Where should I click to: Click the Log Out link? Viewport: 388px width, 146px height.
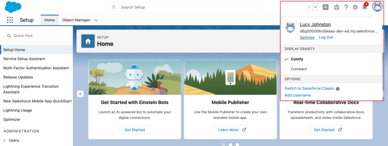click(326, 37)
